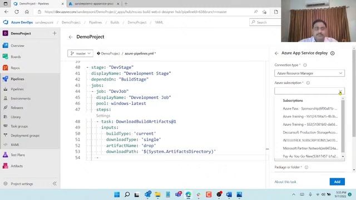Open Microsoft Edge from taskbar
This screenshot has width=356, height=200.
click(x=188, y=194)
